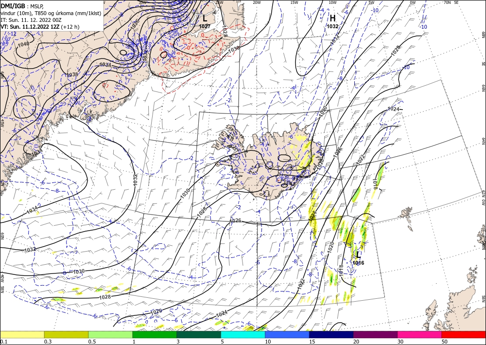Click the '1032' value beneath the H symbol
Image resolution: width=486 pixels, height=345 pixels.
(332, 26)
